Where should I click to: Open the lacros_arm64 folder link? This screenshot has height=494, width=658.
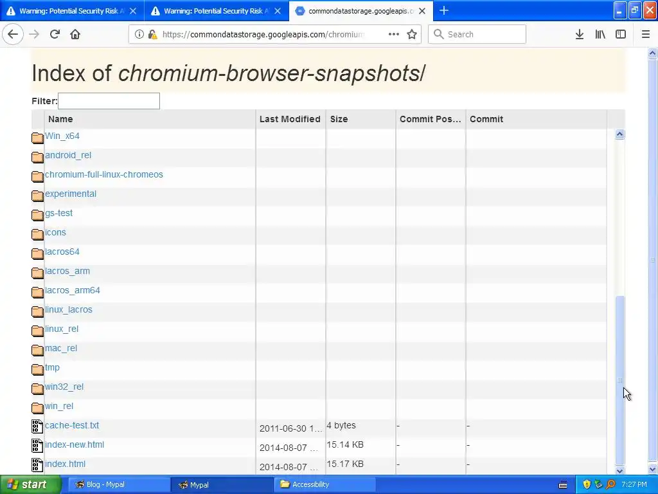pyautogui.click(x=72, y=291)
